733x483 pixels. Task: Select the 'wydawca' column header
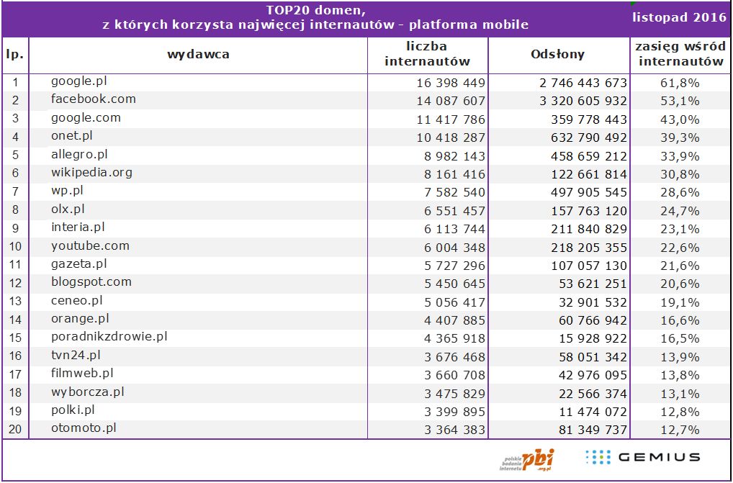(x=198, y=54)
